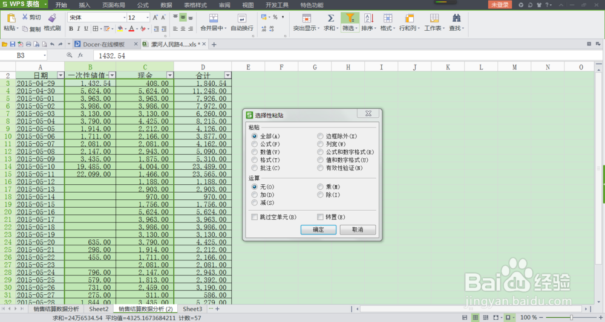Click the Undo arrow icon
The image size is (605, 322).
(52, 44)
